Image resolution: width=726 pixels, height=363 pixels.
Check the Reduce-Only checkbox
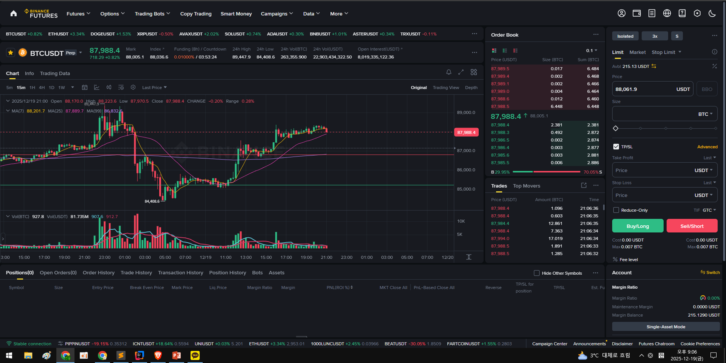point(616,210)
